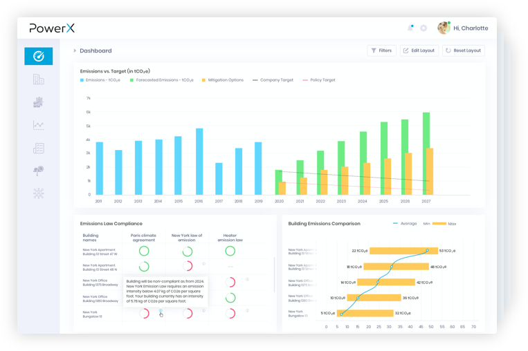Viewport: 528px width, 351px height.
Task: Open the notifications bell icon
Action: [410, 28]
